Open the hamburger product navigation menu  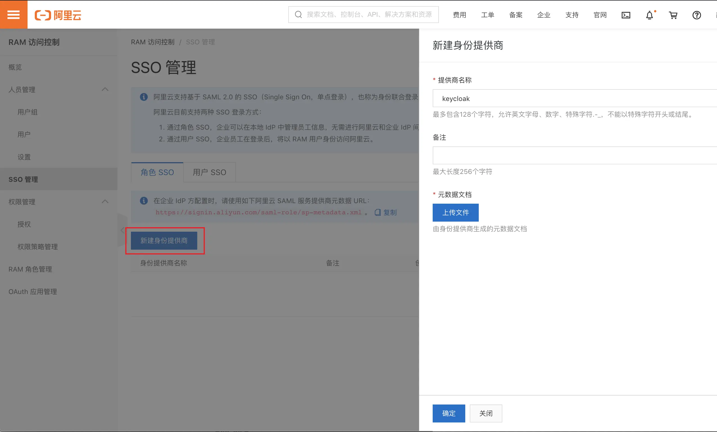pyautogui.click(x=13, y=14)
